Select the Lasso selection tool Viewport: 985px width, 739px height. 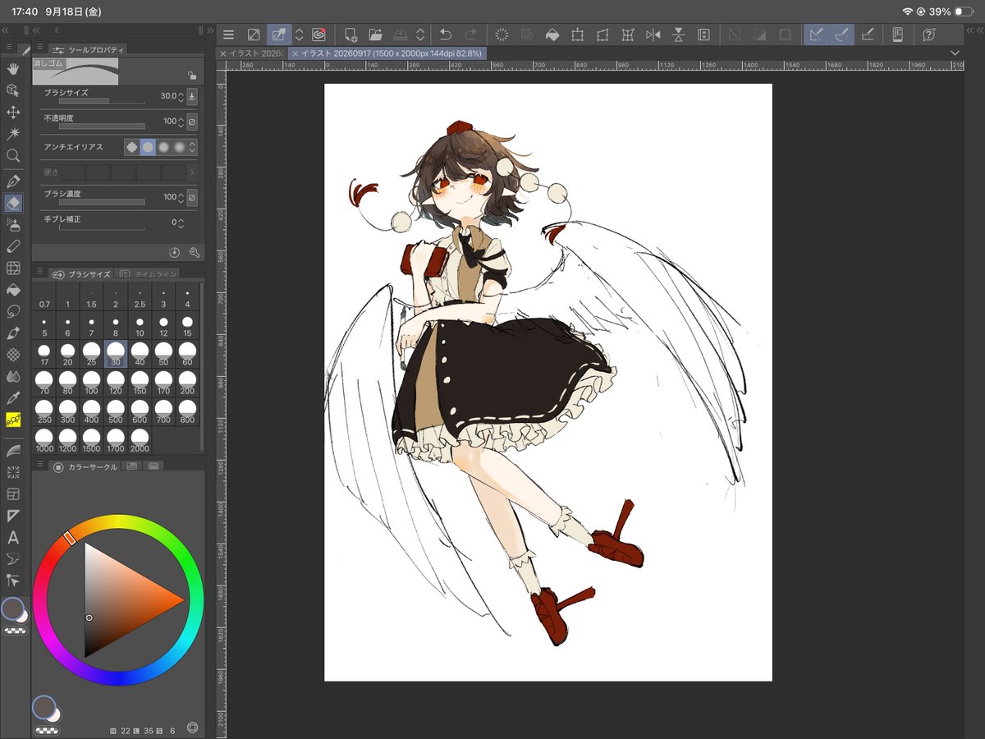[x=13, y=311]
